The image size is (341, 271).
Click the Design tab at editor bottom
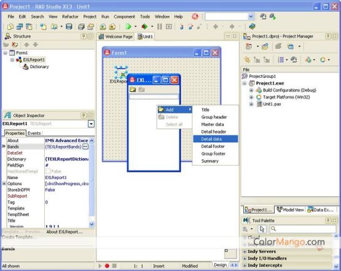pyautogui.click(x=220, y=265)
